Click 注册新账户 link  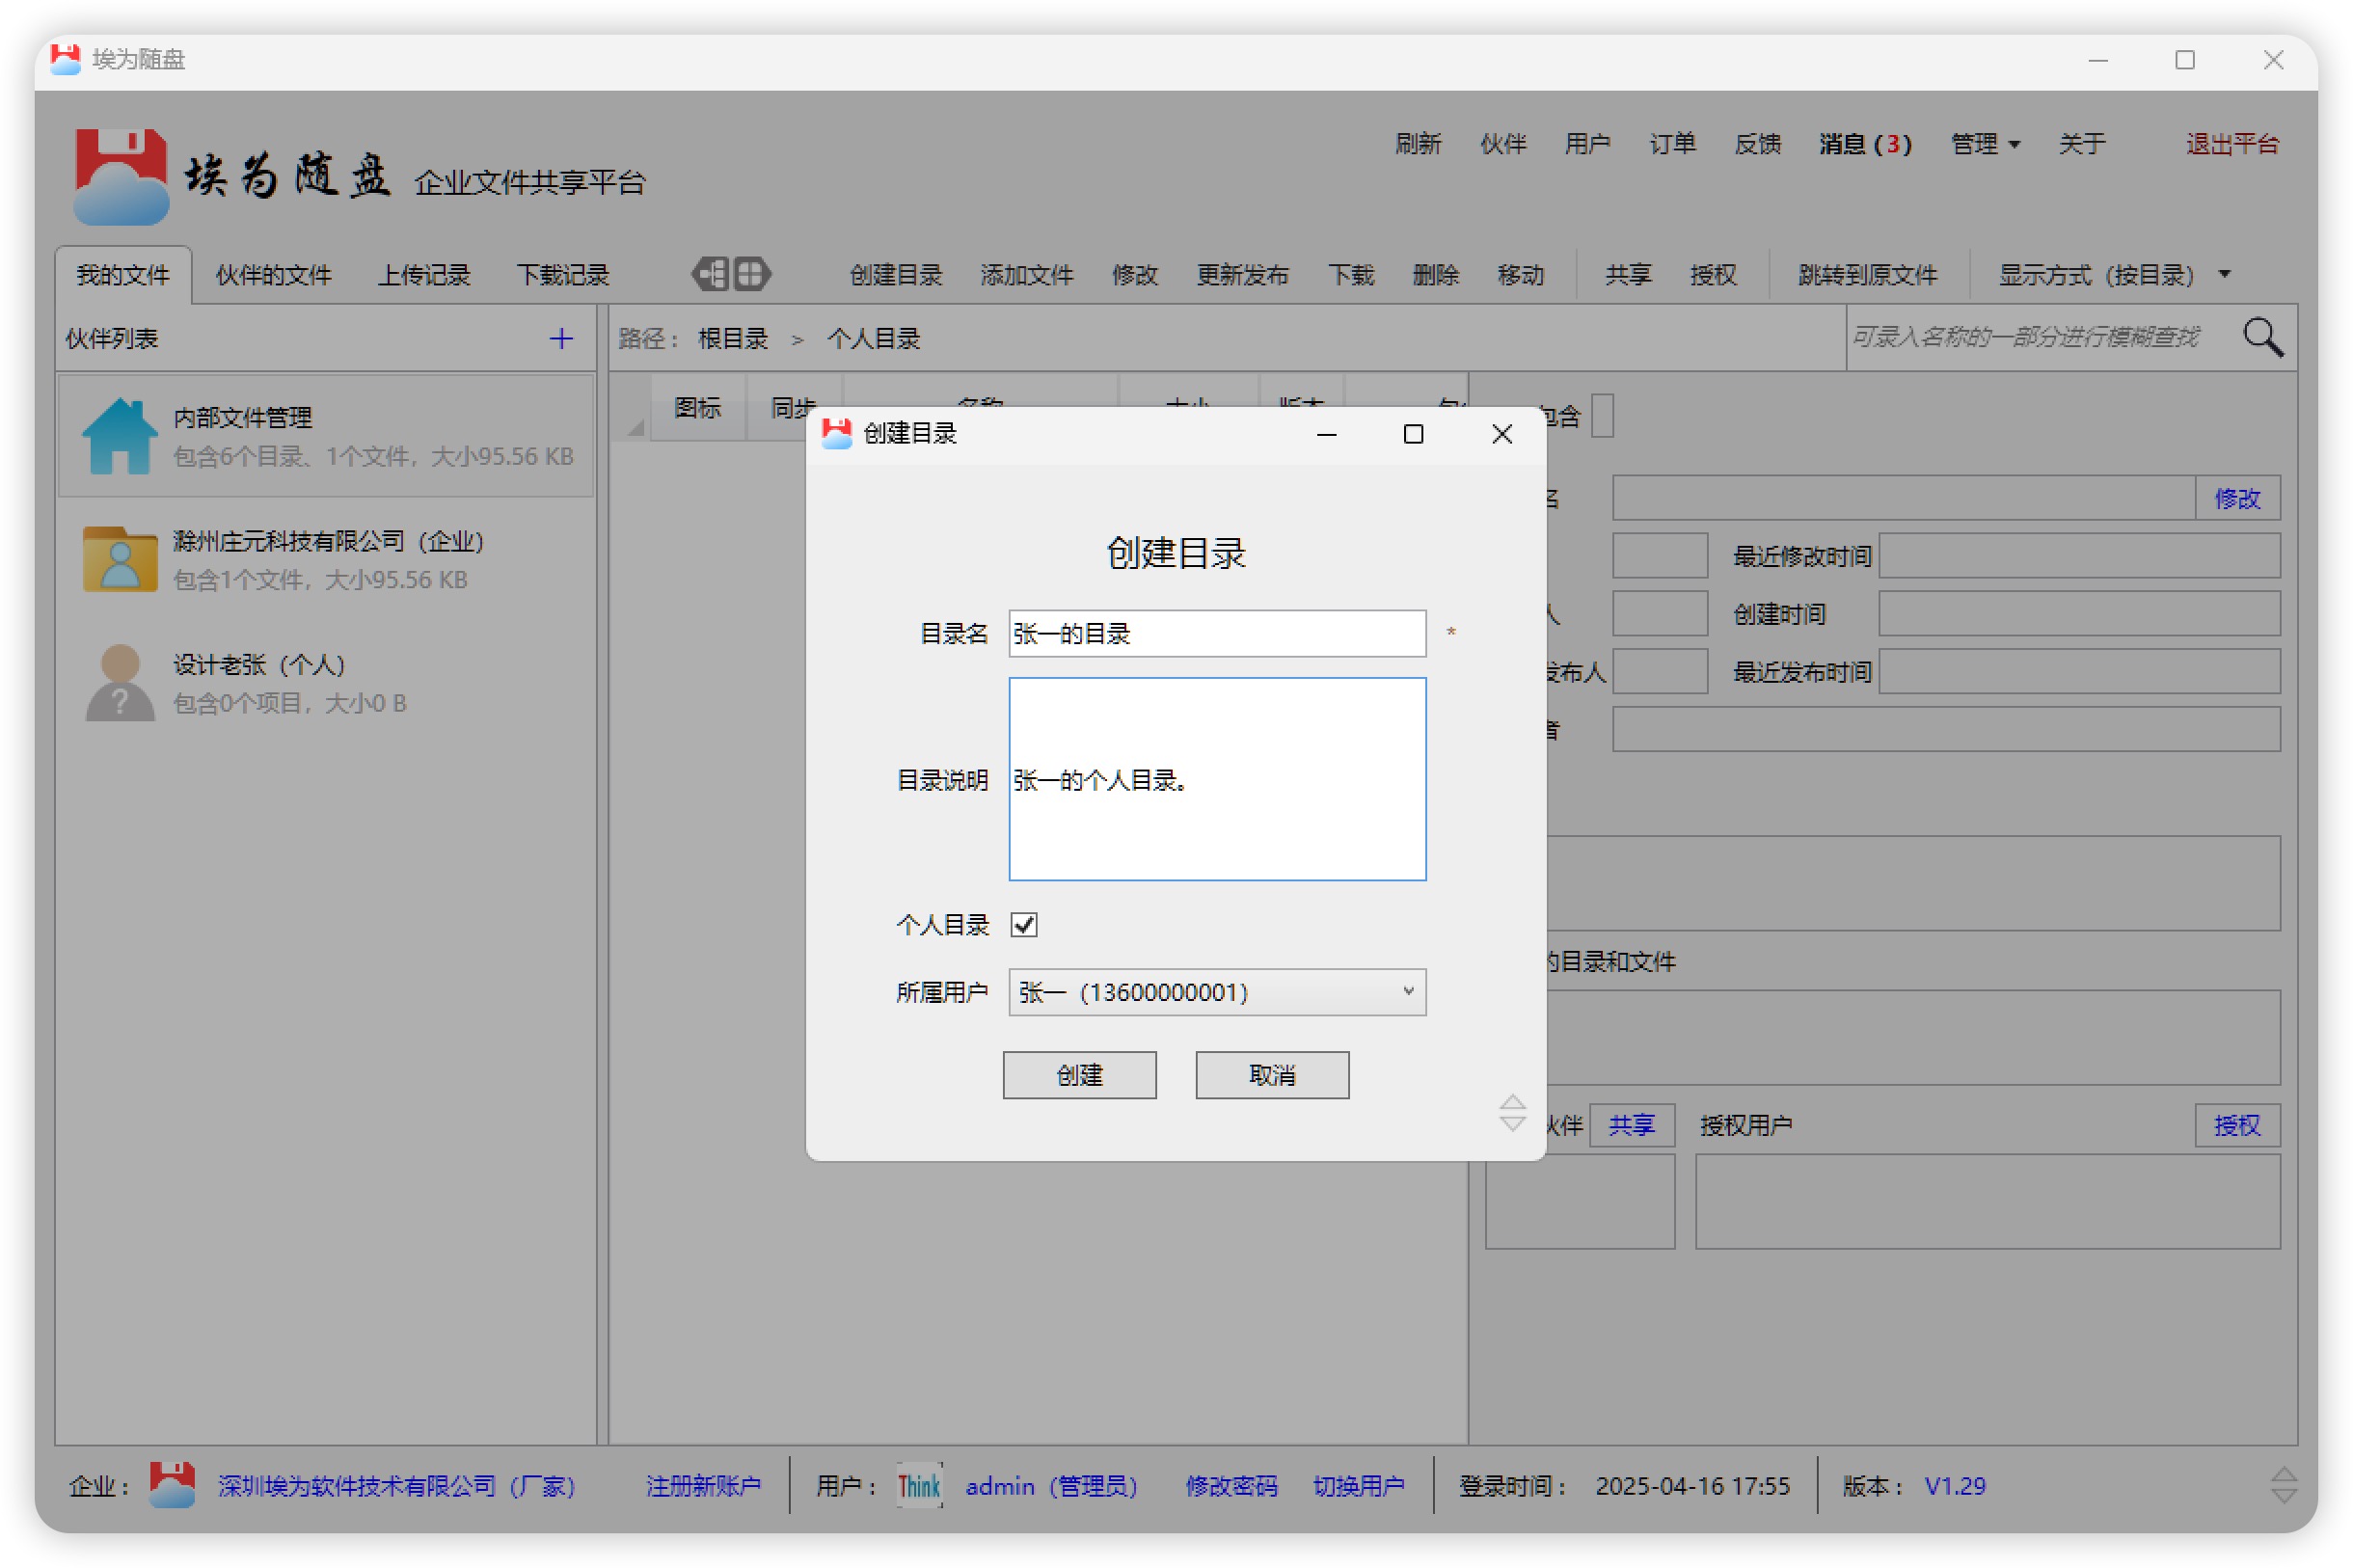point(703,1486)
